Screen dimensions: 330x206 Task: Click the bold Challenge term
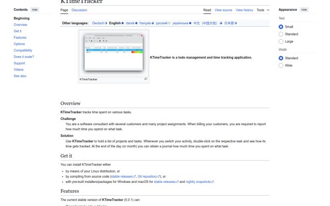click(68, 119)
